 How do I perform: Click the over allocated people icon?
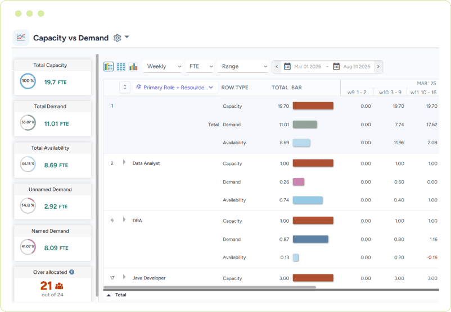(x=59, y=286)
